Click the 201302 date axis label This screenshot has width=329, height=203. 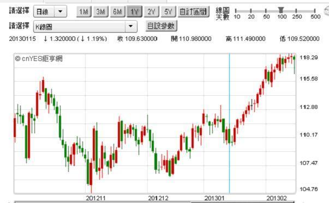pyautogui.click(x=276, y=198)
